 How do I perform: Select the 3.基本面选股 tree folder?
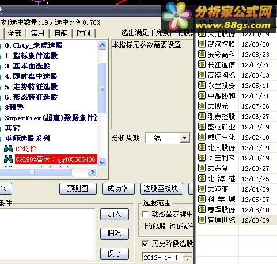[28, 66]
